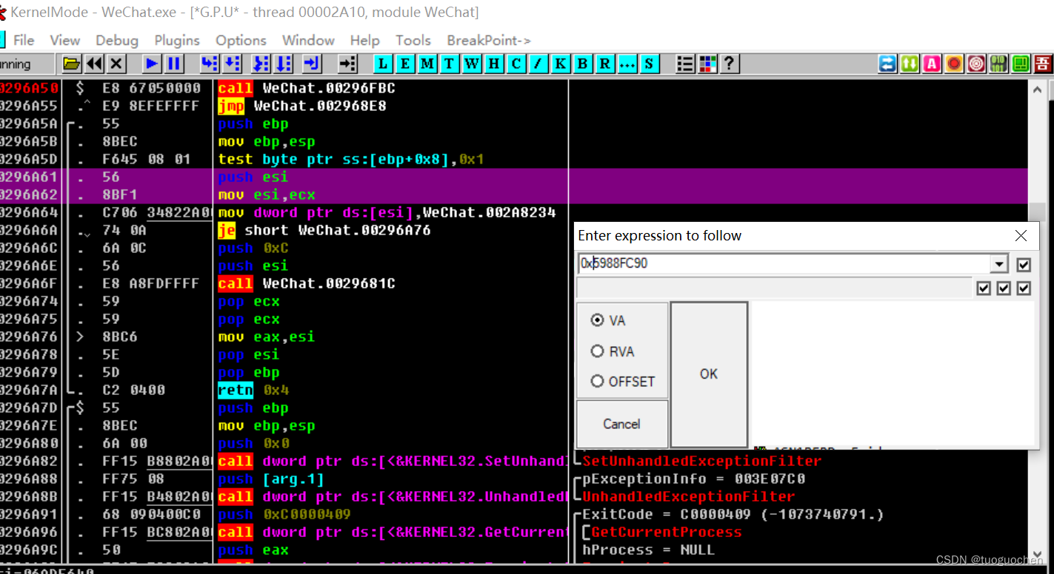Open debugging options list icon
This screenshot has width=1054, height=574.
[685, 64]
